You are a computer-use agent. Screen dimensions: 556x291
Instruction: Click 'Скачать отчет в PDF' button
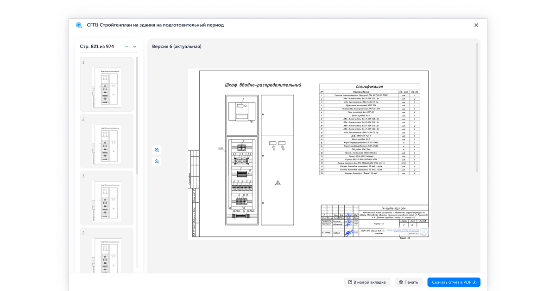pos(454,282)
